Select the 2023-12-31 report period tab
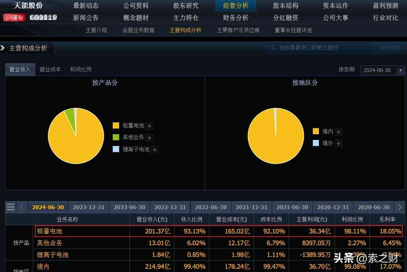 pos(88,207)
